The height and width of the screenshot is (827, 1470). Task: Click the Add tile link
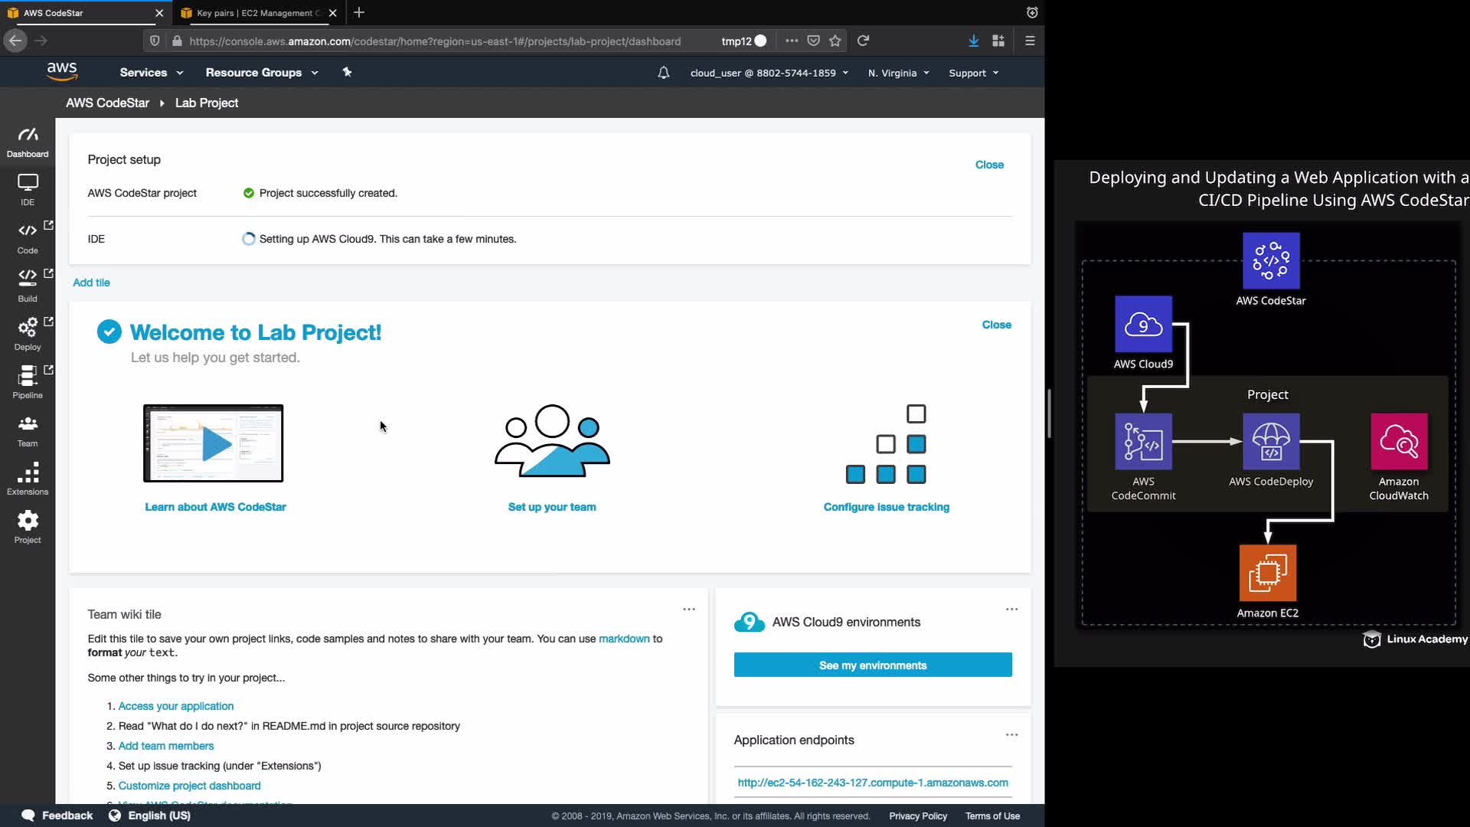pos(91,283)
